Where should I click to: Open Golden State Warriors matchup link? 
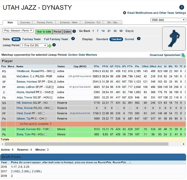(82, 55)
